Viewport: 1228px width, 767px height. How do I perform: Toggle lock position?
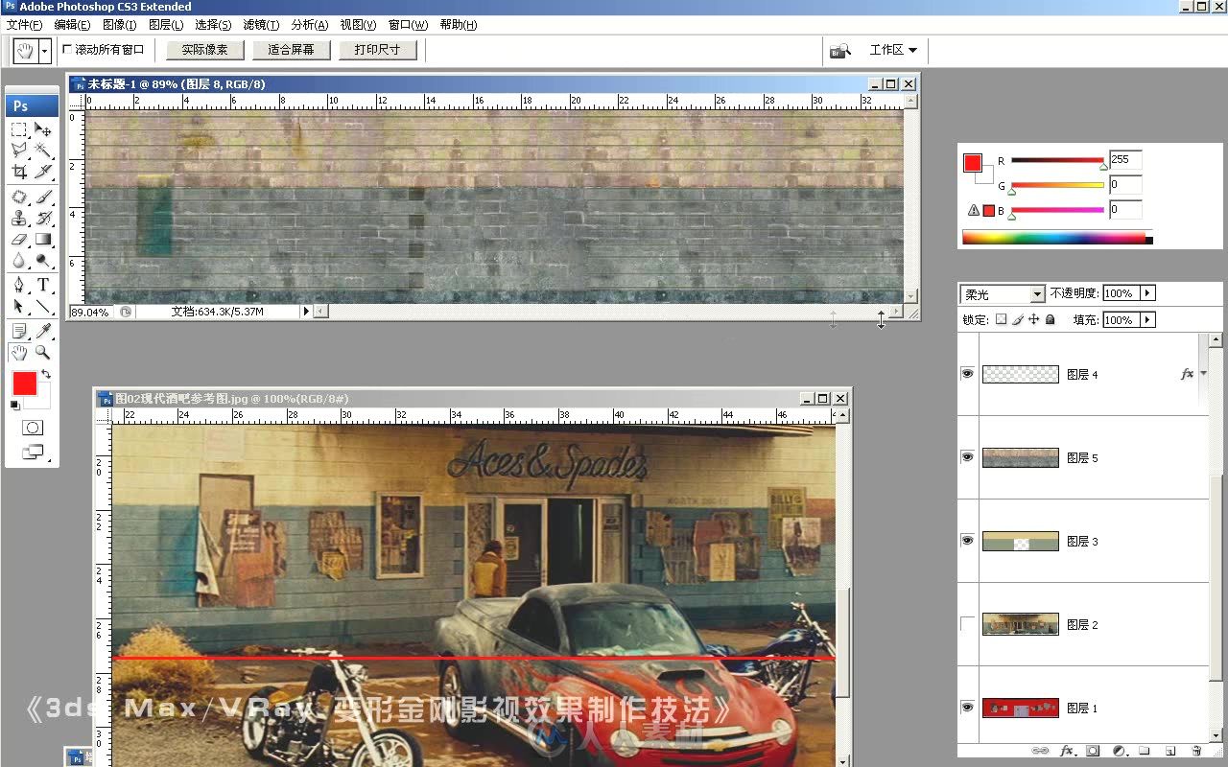[x=1034, y=319]
